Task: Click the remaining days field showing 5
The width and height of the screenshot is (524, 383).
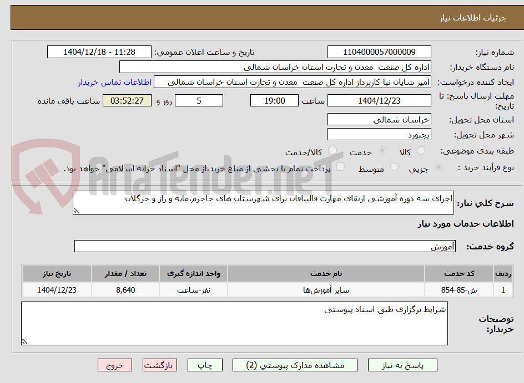Action: (x=199, y=100)
